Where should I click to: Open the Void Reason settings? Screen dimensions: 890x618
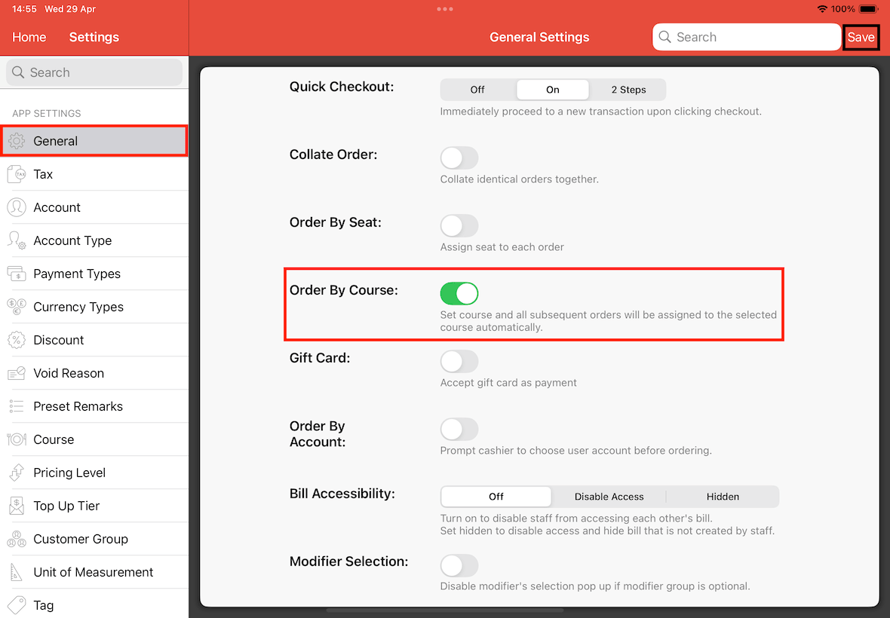coord(95,373)
